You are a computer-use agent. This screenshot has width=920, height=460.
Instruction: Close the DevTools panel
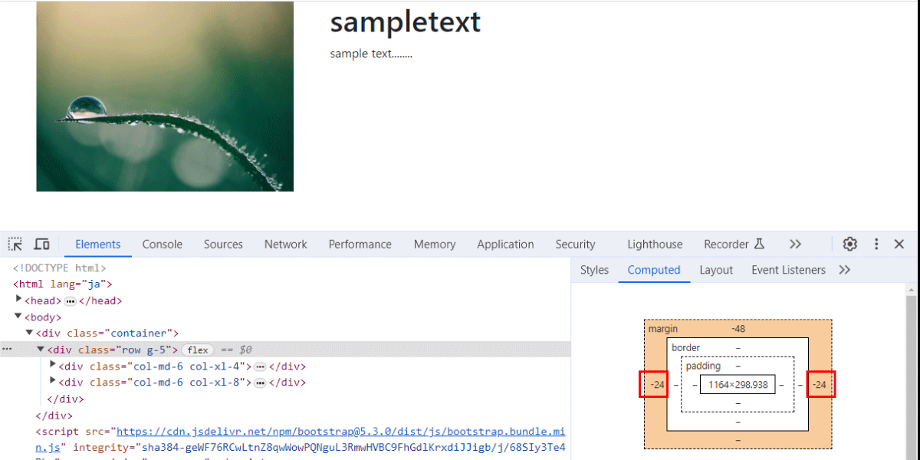[x=899, y=244]
